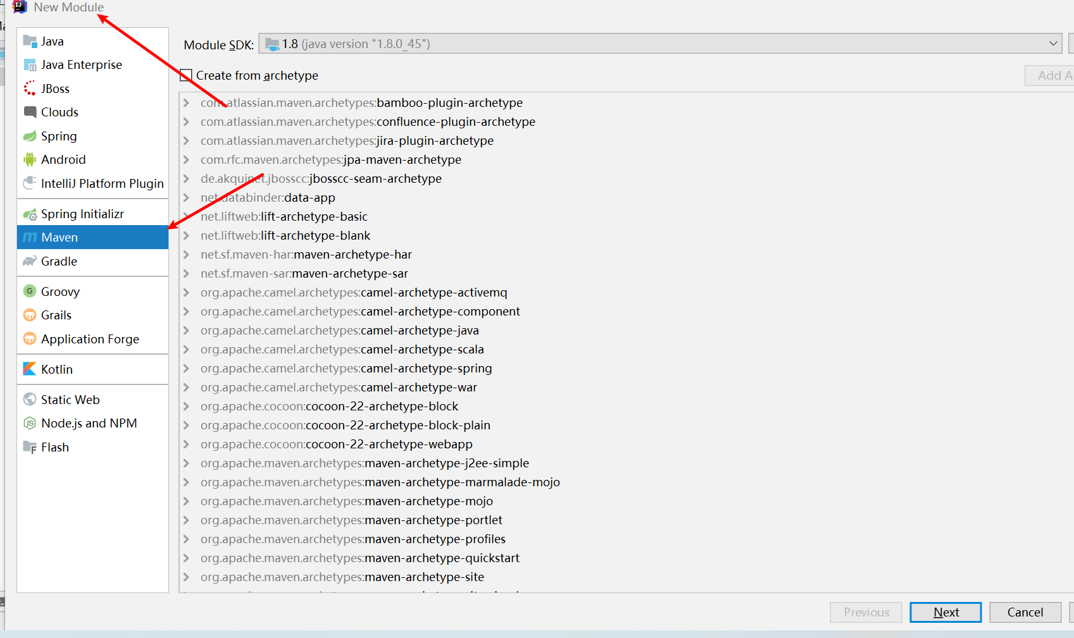Select Java module type

(92, 41)
